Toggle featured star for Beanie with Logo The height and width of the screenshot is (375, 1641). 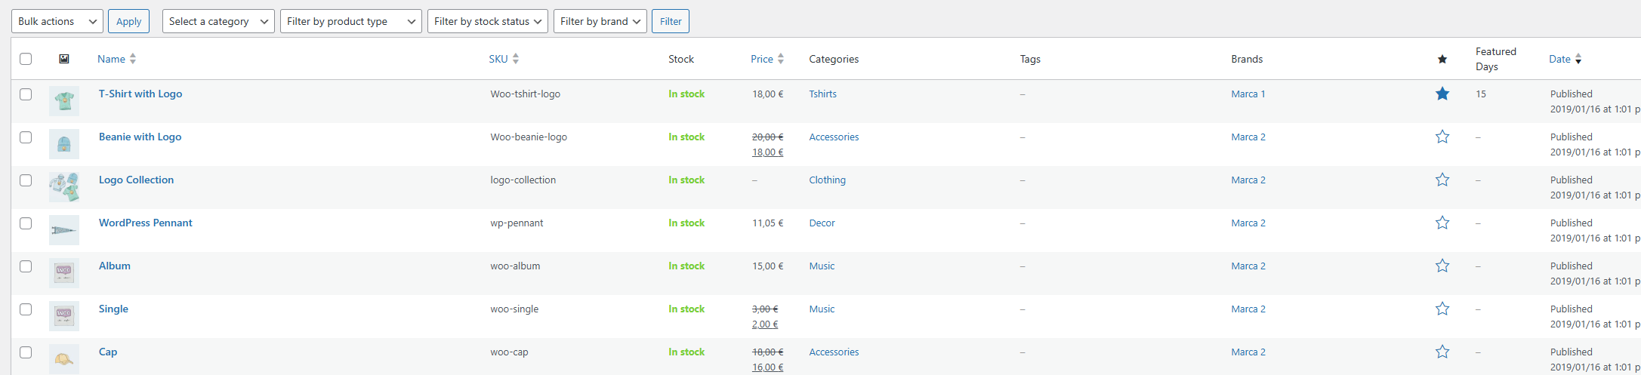click(1442, 137)
